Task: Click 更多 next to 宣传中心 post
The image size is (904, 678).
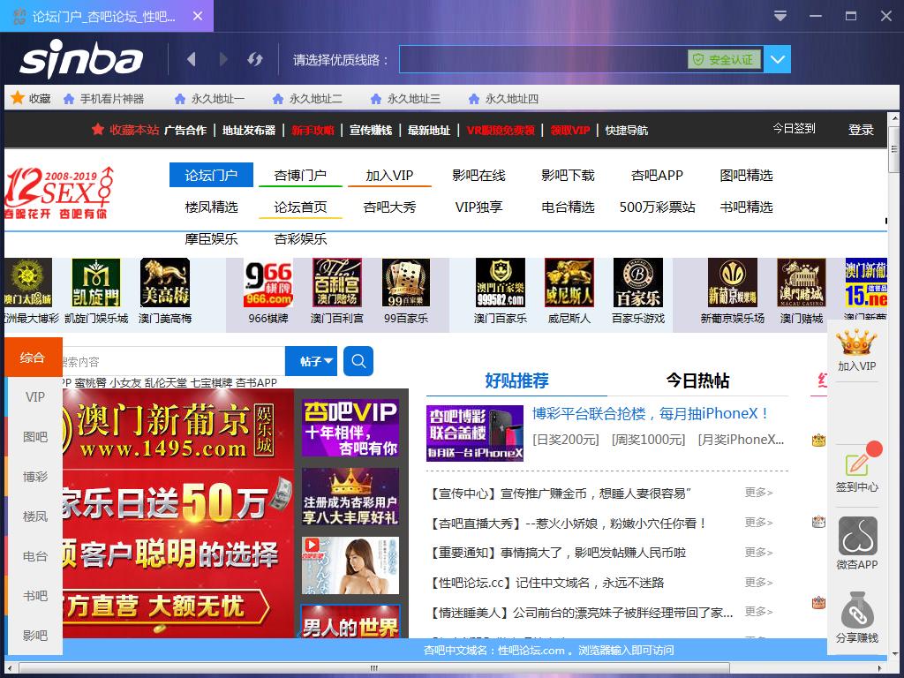Action: pos(758,493)
